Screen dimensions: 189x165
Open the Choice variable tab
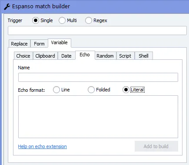pyautogui.click(x=23, y=56)
